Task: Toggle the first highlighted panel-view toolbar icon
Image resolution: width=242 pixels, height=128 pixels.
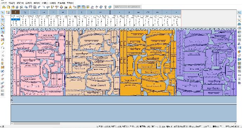Action: 79,7
